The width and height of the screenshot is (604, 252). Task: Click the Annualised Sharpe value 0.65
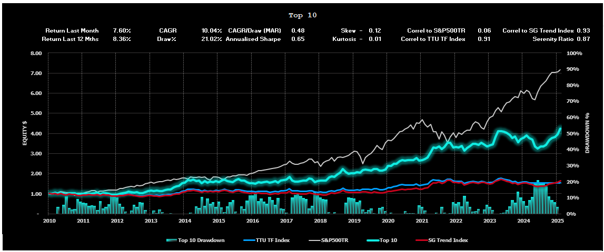coord(298,39)
